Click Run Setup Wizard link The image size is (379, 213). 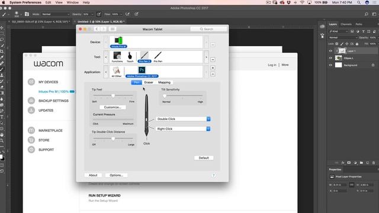(104, 195)
